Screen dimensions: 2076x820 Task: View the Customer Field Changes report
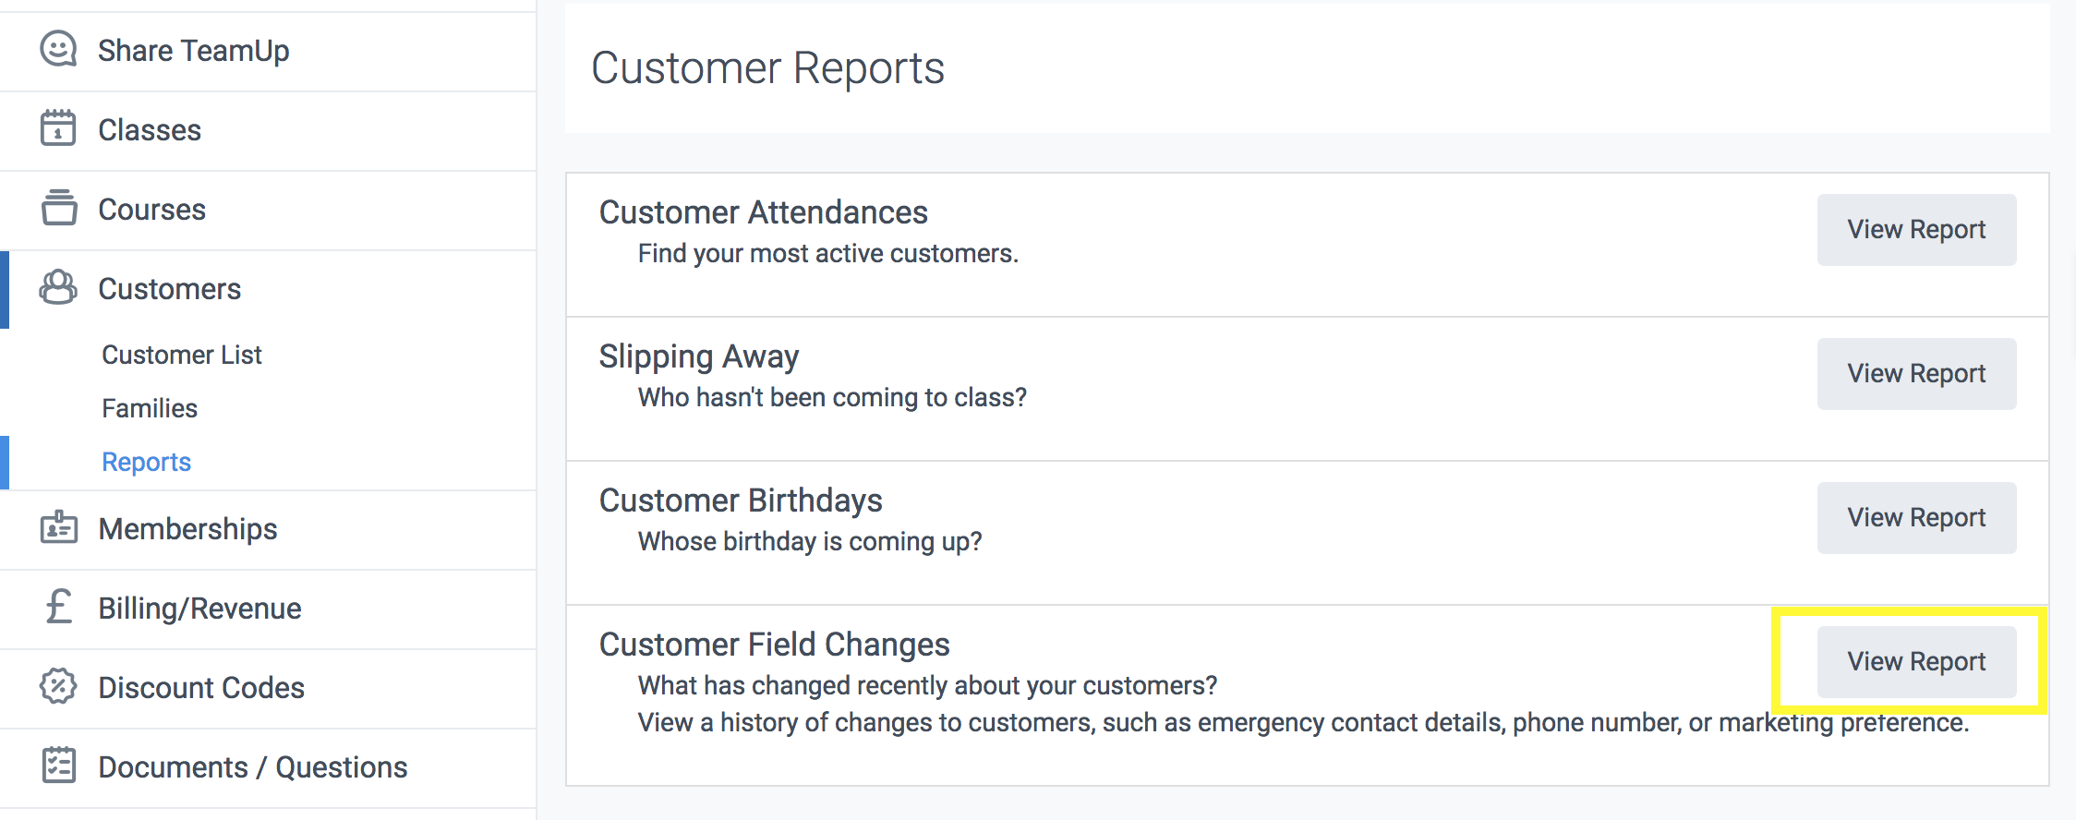coord(1916,662)
